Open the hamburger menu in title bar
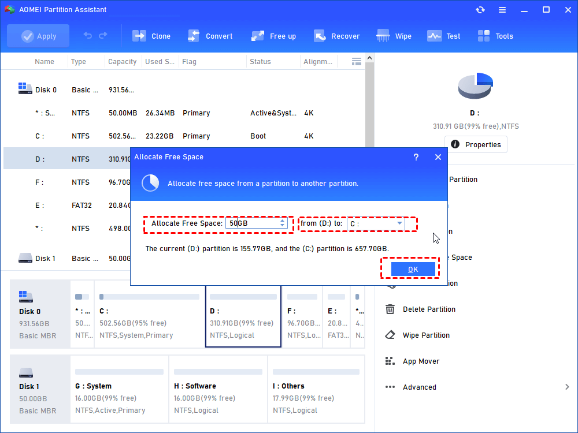 point(502,10)
